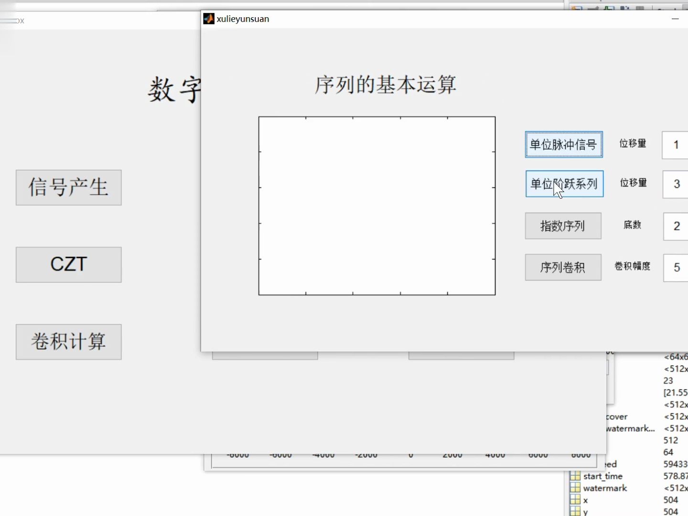
Task: Click the 底数 input field showing 2
Action: [x=676, y=226]
